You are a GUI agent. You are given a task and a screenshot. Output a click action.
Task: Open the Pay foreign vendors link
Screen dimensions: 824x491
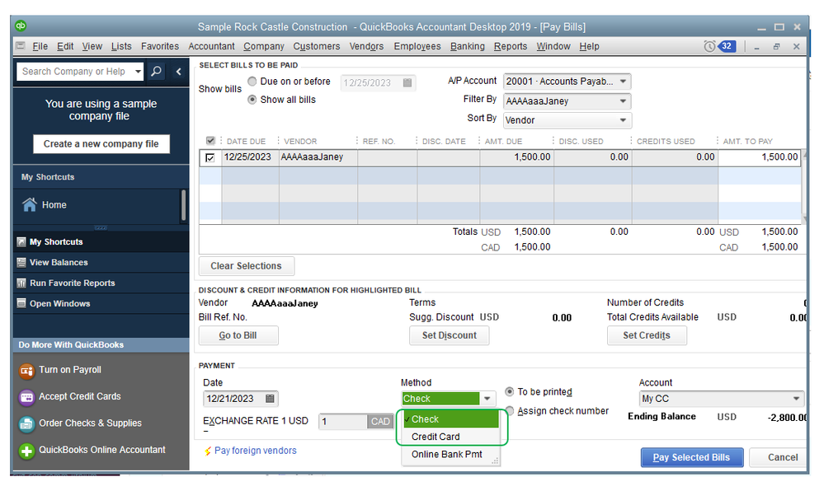(256, 451)
